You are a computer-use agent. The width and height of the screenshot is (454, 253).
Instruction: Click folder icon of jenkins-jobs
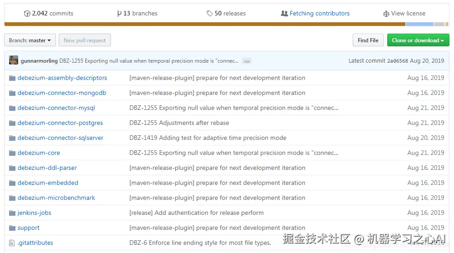(12, 213)
